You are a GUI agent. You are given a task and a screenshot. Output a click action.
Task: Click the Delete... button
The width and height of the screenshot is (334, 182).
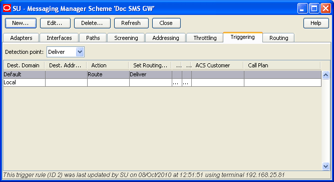coord(92,23)
